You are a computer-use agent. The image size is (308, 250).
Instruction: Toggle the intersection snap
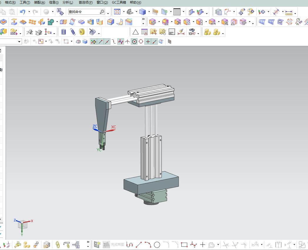[127, 42]
